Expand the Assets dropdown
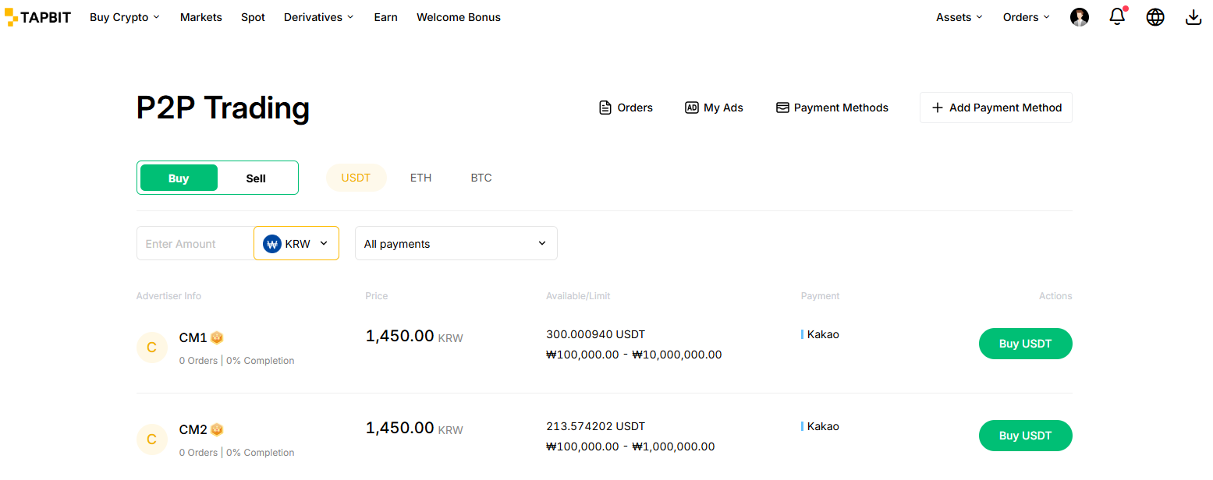 coord(959,17)
